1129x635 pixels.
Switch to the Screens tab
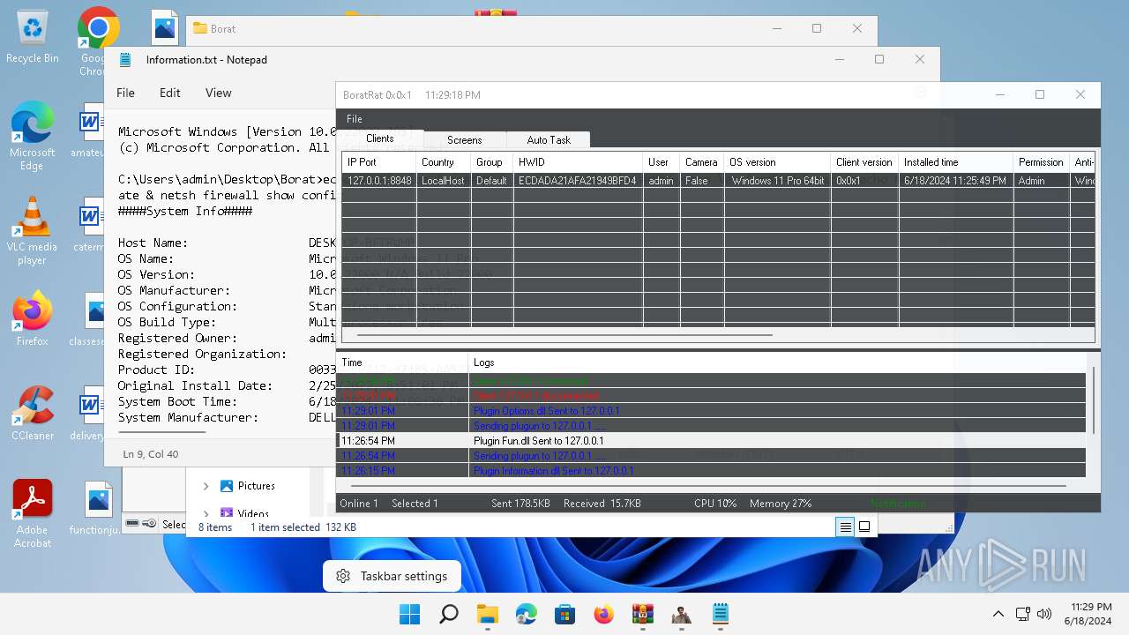click(x=465, y=140)
